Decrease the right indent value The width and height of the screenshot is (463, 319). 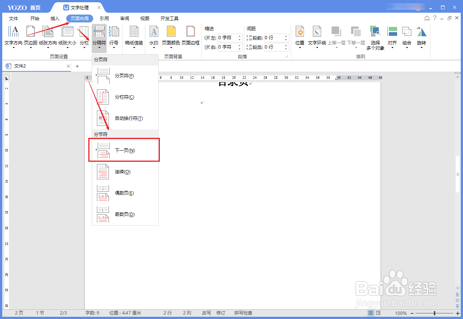click(240, 49)
